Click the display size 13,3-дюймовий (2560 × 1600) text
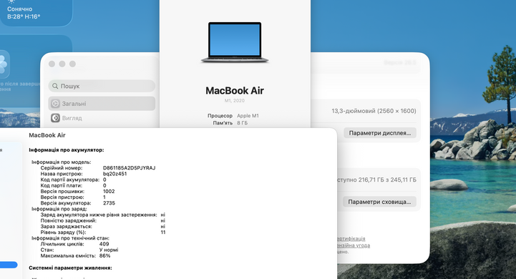Image resolution: width=516 pixels, height=279 pixels. [x=374, y=111]
